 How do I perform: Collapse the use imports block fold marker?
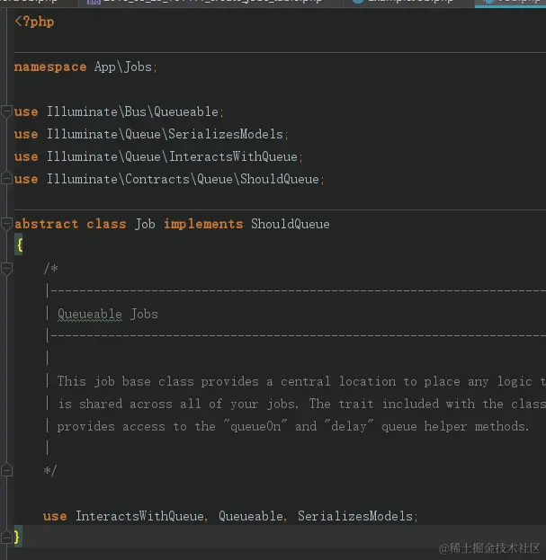6,111
